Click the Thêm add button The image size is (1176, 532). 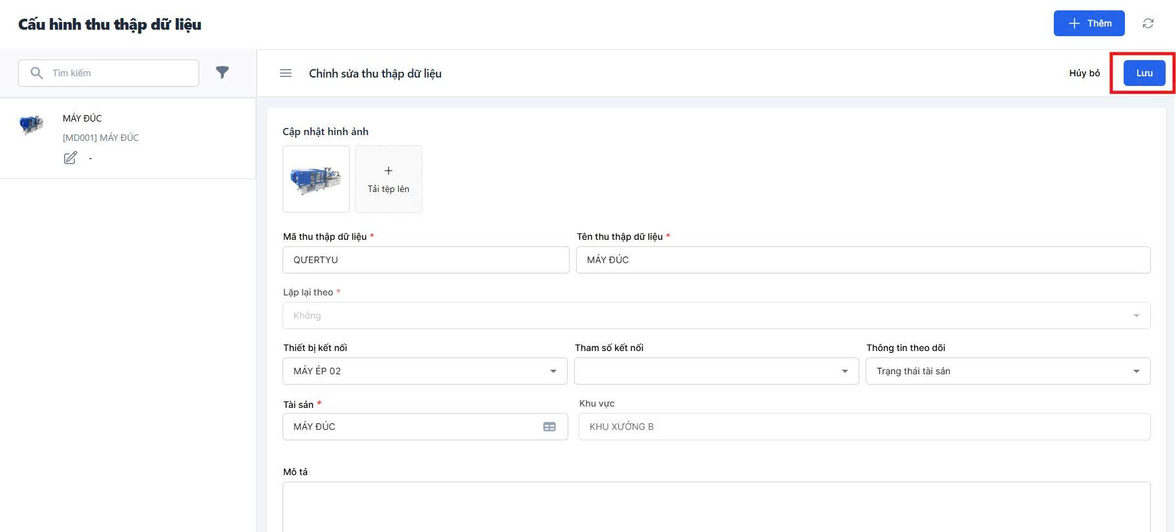tap(1089, 23)
